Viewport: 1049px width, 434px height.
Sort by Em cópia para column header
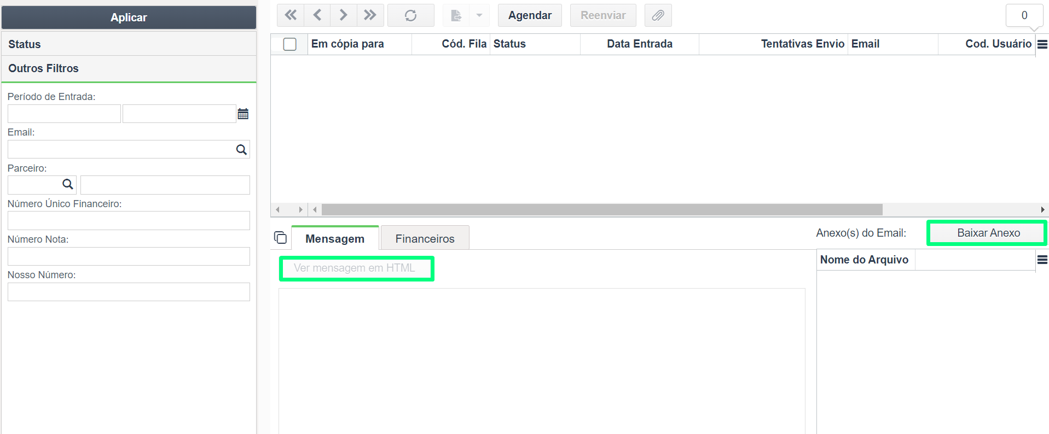point(360,44)
